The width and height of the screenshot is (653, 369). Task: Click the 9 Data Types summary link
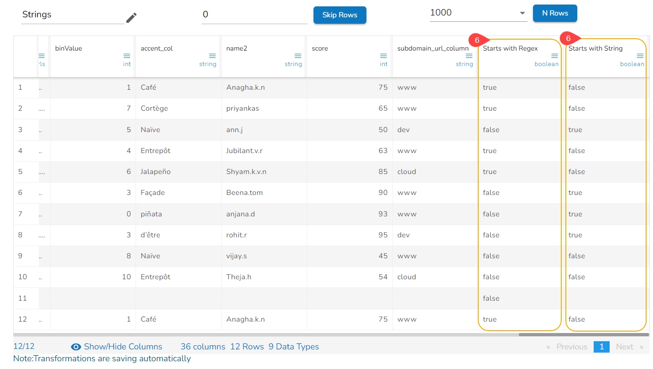293,347
